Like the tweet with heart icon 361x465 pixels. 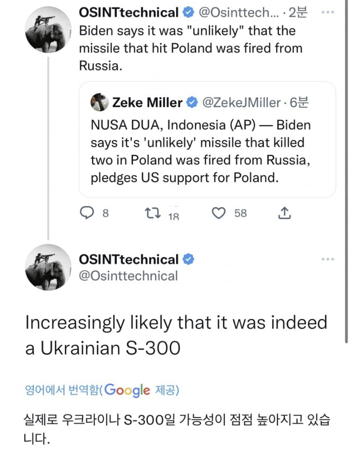[218, 213]
